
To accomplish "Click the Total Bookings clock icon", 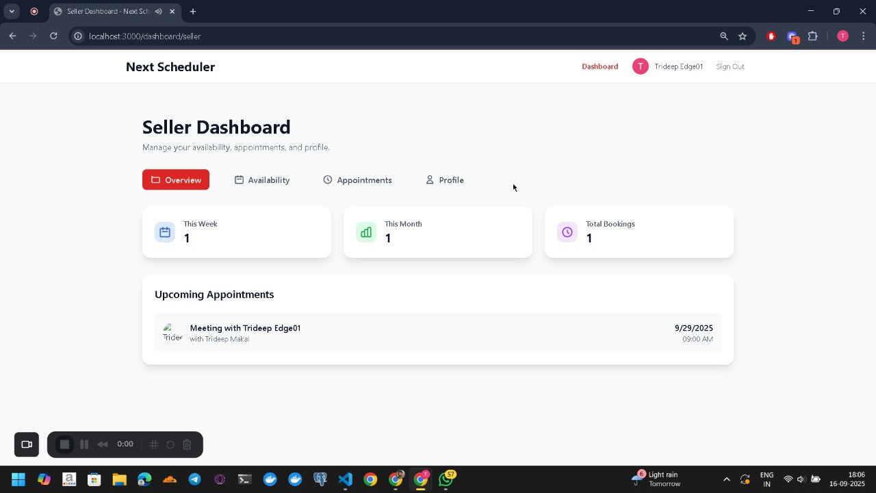I will [x=567, y=232].
